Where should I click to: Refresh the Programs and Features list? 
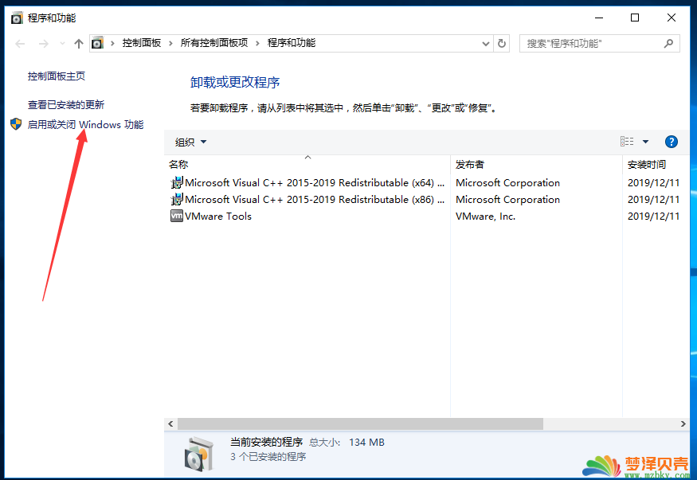tap(501, 44)
